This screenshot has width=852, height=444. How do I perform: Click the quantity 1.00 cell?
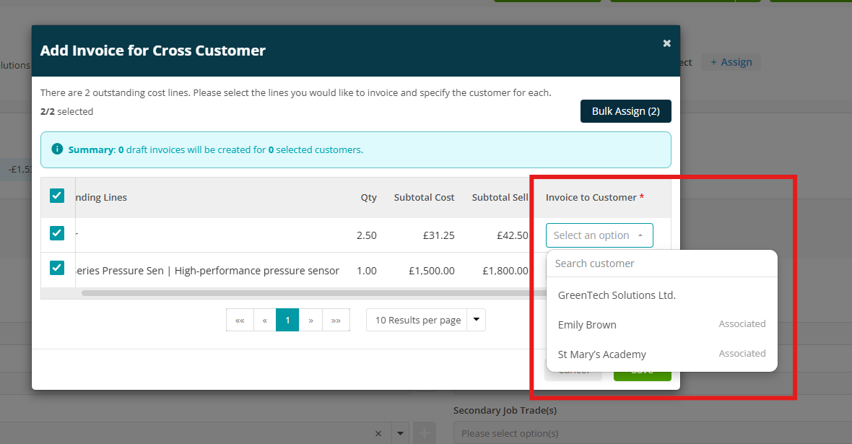tap(367, 271)
